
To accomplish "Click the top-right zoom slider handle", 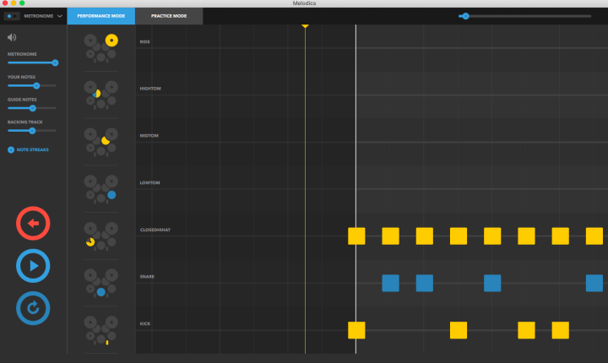I will click(465, 16).
